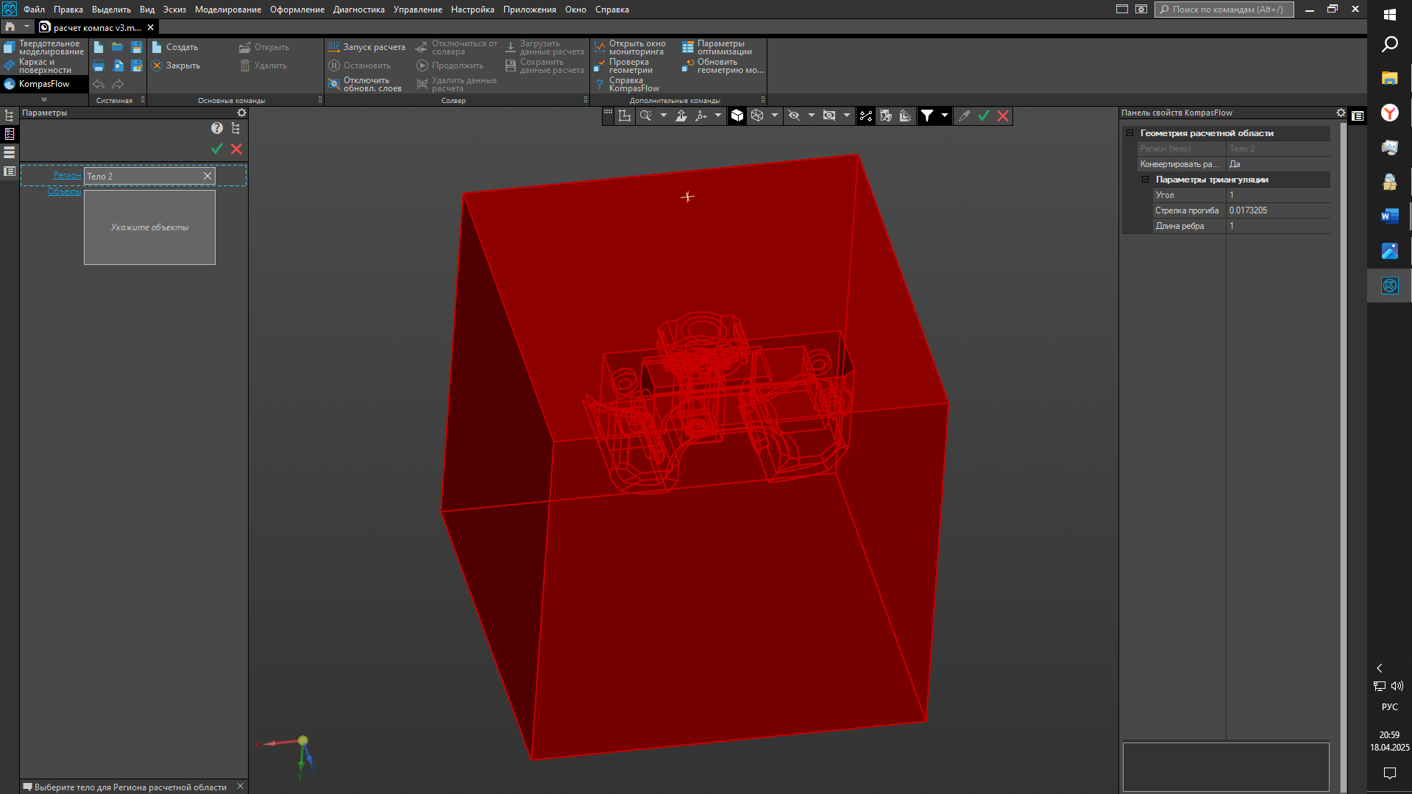Open Yandex Browser from the taskbar
Screen dimensions: 1412x794
click(1389, 113)
